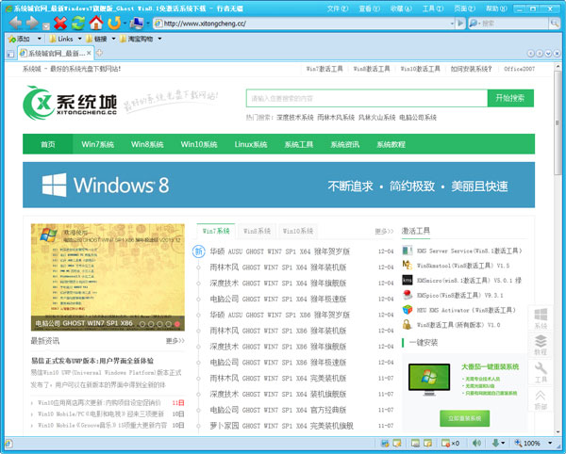The height and width of the screenshot is (454, 566).
Task: Click the 立即重装系统 green button
Action: click(x=464, y=418)
